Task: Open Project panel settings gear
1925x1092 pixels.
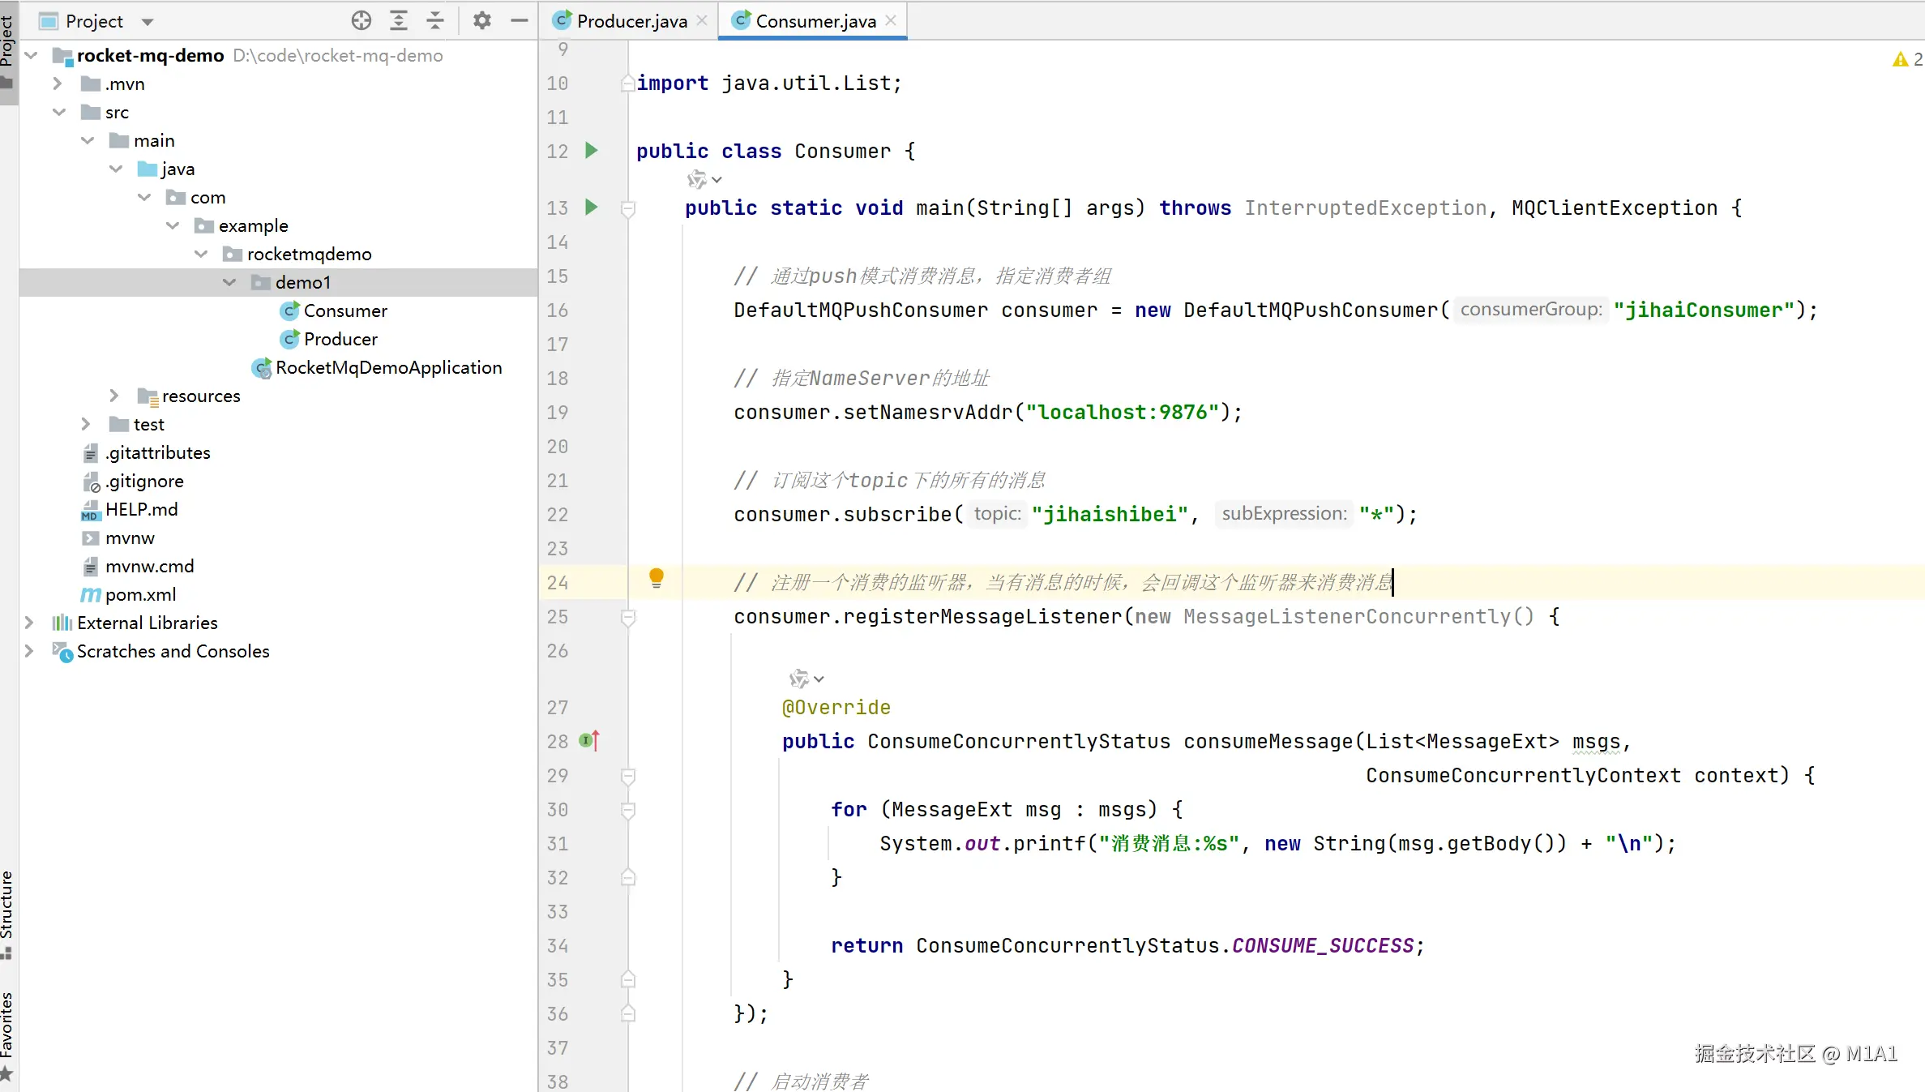Action: 482,20
